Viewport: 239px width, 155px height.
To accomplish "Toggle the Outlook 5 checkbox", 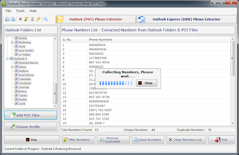I will coord(11,59).
